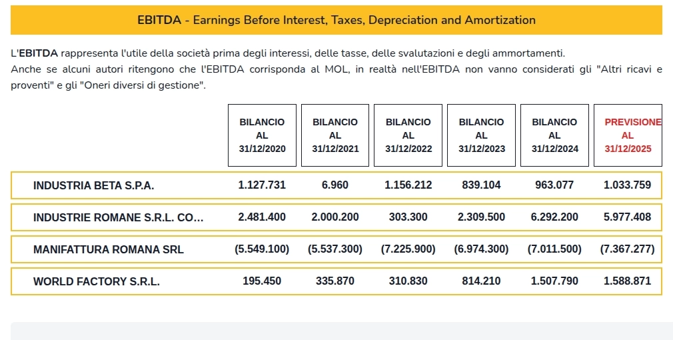This screenshot has height=340, width=673.
Task: Click the Bilancio al 31/12/2023 header
Action: click(x=482, y=135)
